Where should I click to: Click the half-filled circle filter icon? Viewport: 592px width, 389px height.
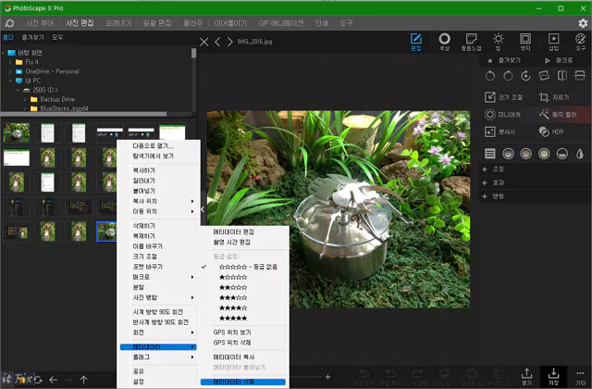point(562,154)
